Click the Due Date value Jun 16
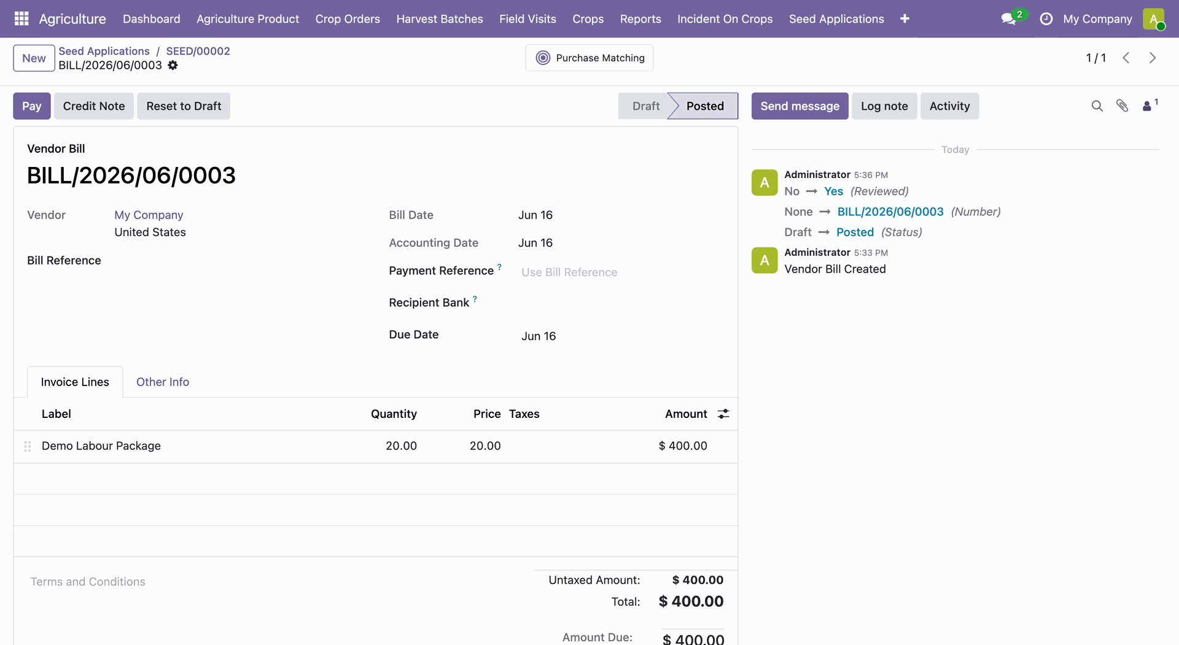 coord(539,336)
